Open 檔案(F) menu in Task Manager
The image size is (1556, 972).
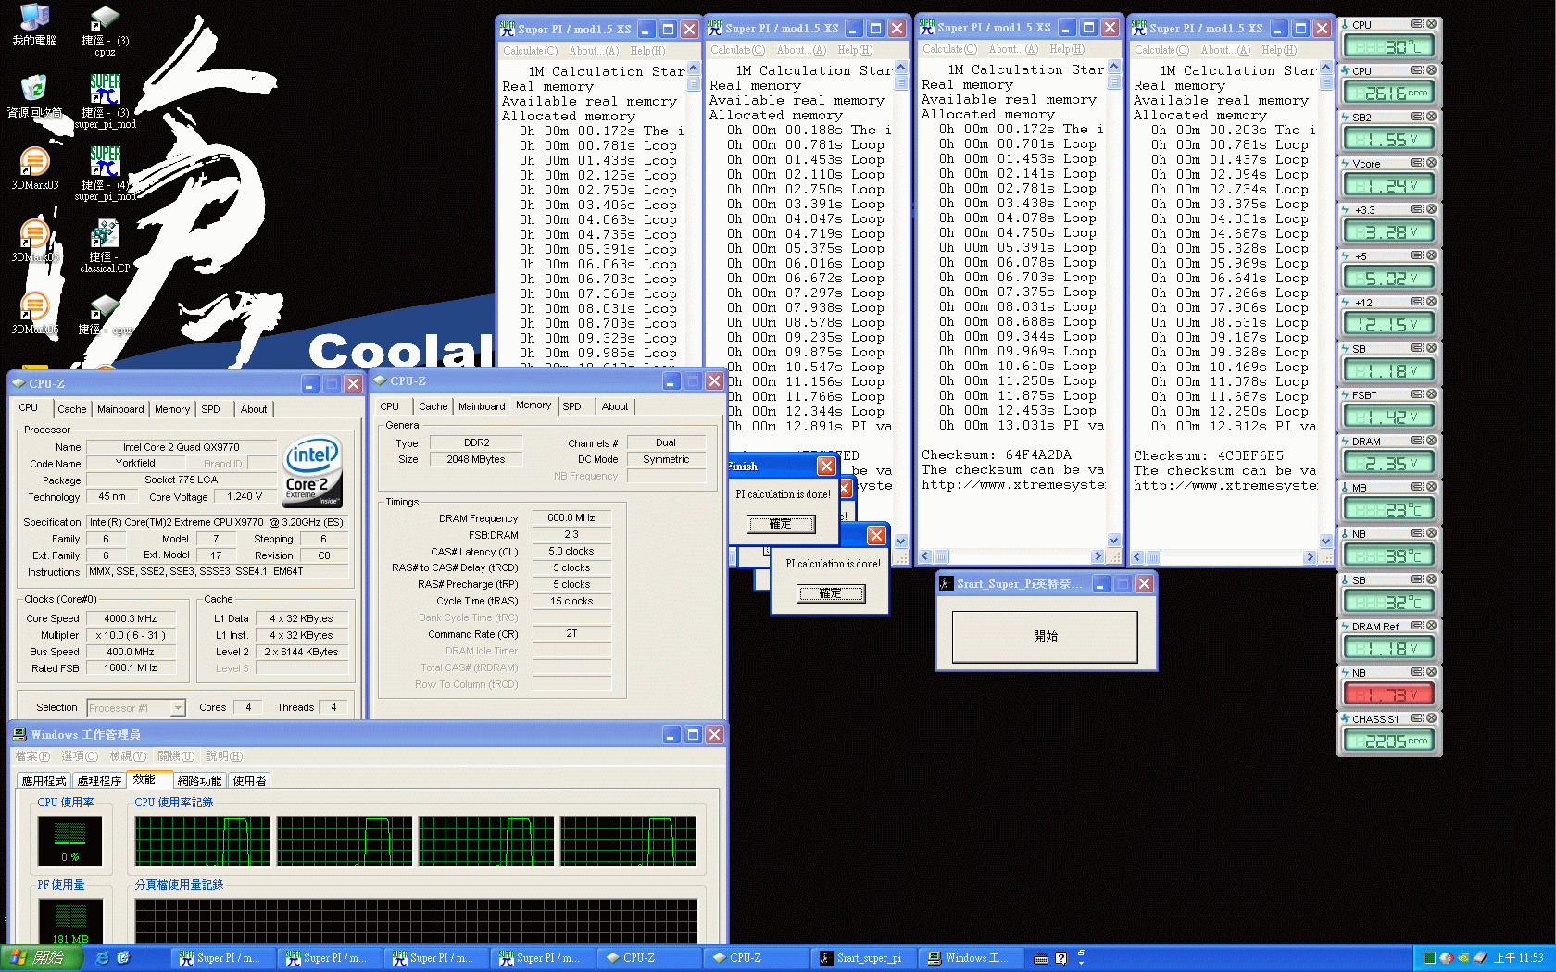32,756
